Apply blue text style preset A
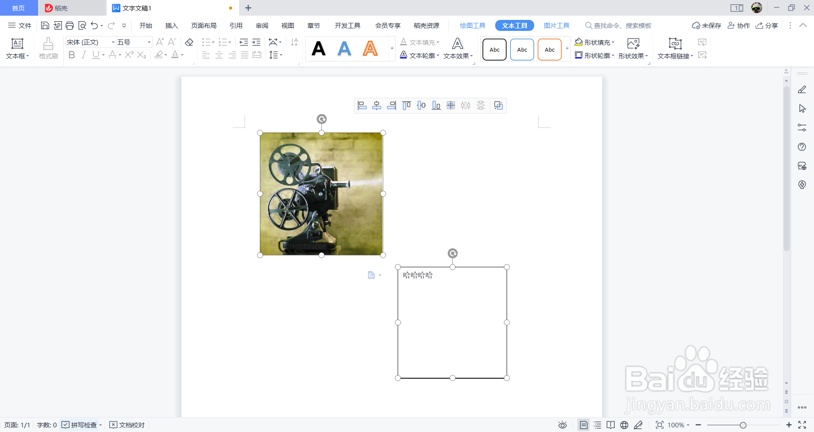 point(345,49)
